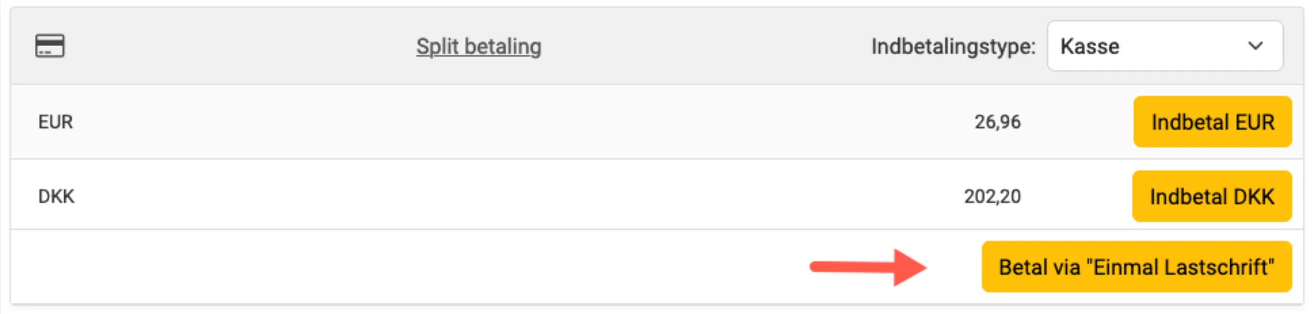Click empty area left of red arrow
This screenshot has width=1312, height=314.
click(411, 267)
